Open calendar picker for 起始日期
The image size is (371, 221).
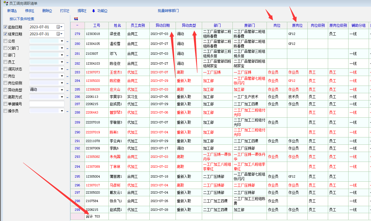(60, 27)
